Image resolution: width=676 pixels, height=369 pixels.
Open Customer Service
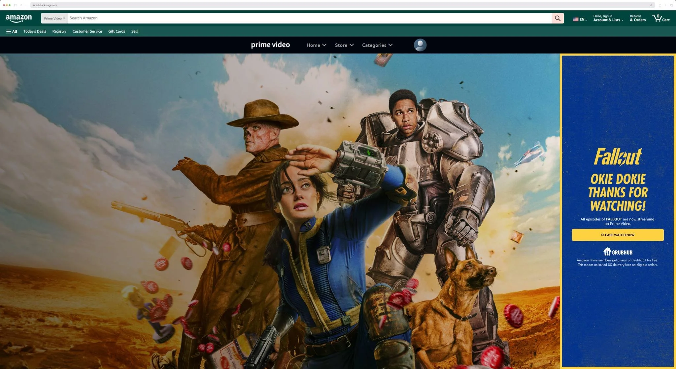(87, 32)
